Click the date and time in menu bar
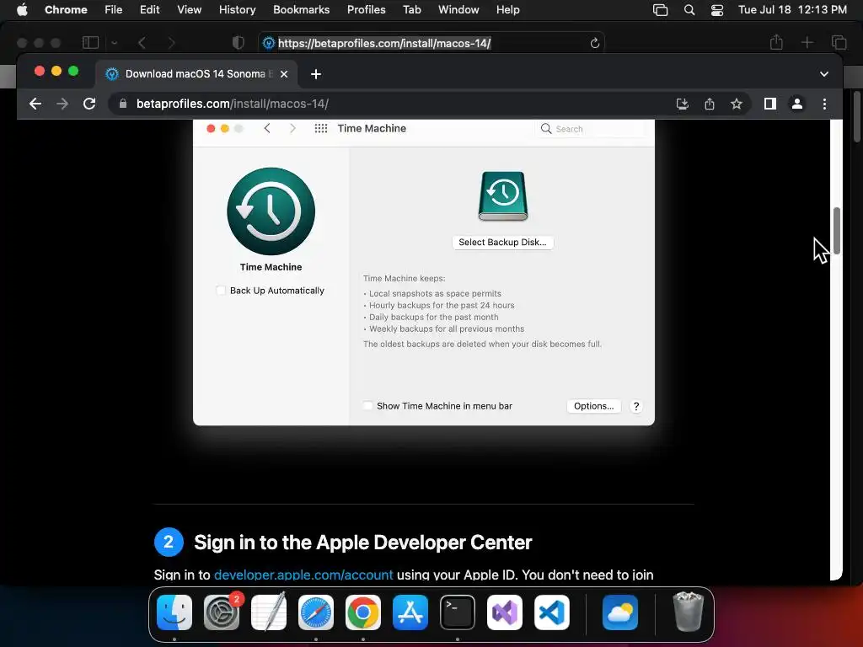Image resolution: width=863 pixels, height=647 pixels. [x=792, y=9]
